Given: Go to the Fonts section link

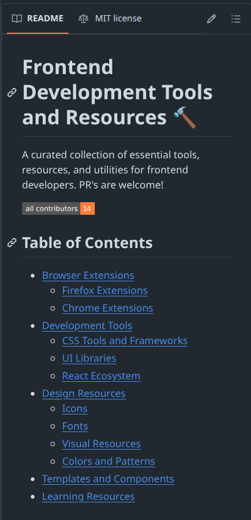Looking at the screenshot, I should click(75, 426).
